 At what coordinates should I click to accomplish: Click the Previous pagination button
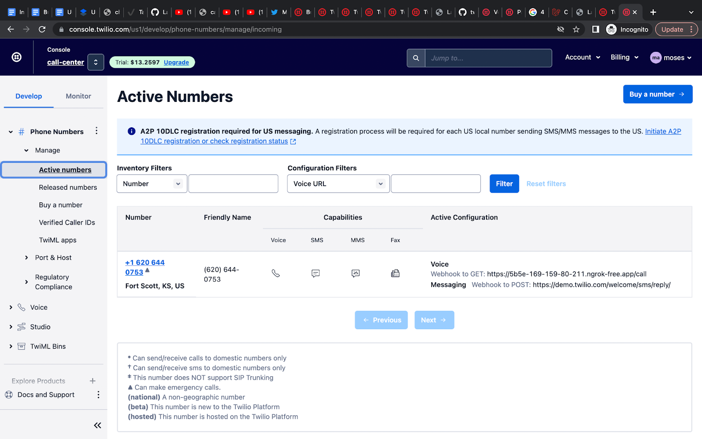381,320
